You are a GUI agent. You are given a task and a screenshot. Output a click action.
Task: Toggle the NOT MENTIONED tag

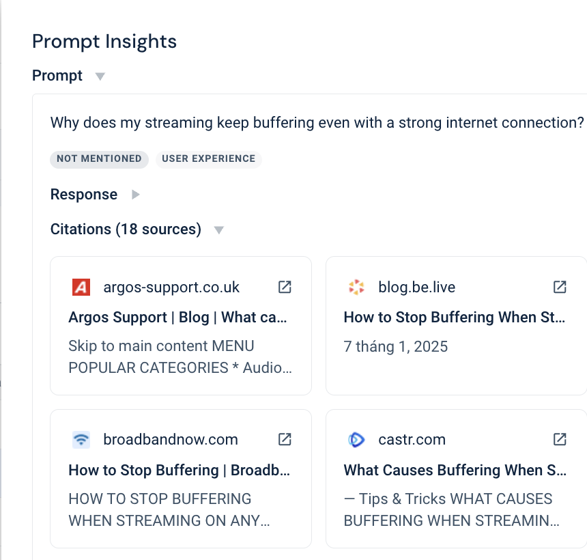point(99,159)
